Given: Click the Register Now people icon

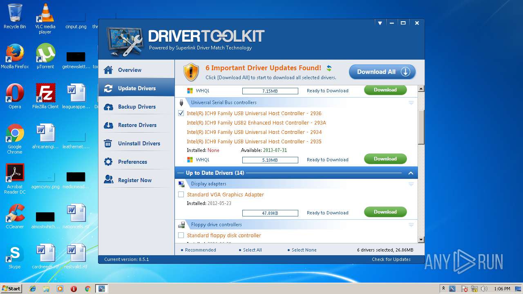Looking at the screenshot, I should point(108,180).
